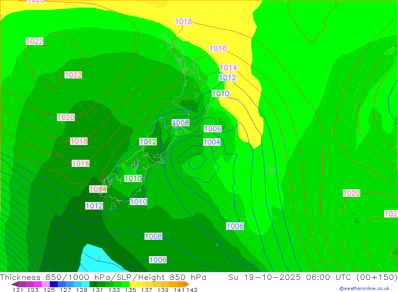Click the bottom-most blue 1006 label

click(x=158, y=260)
